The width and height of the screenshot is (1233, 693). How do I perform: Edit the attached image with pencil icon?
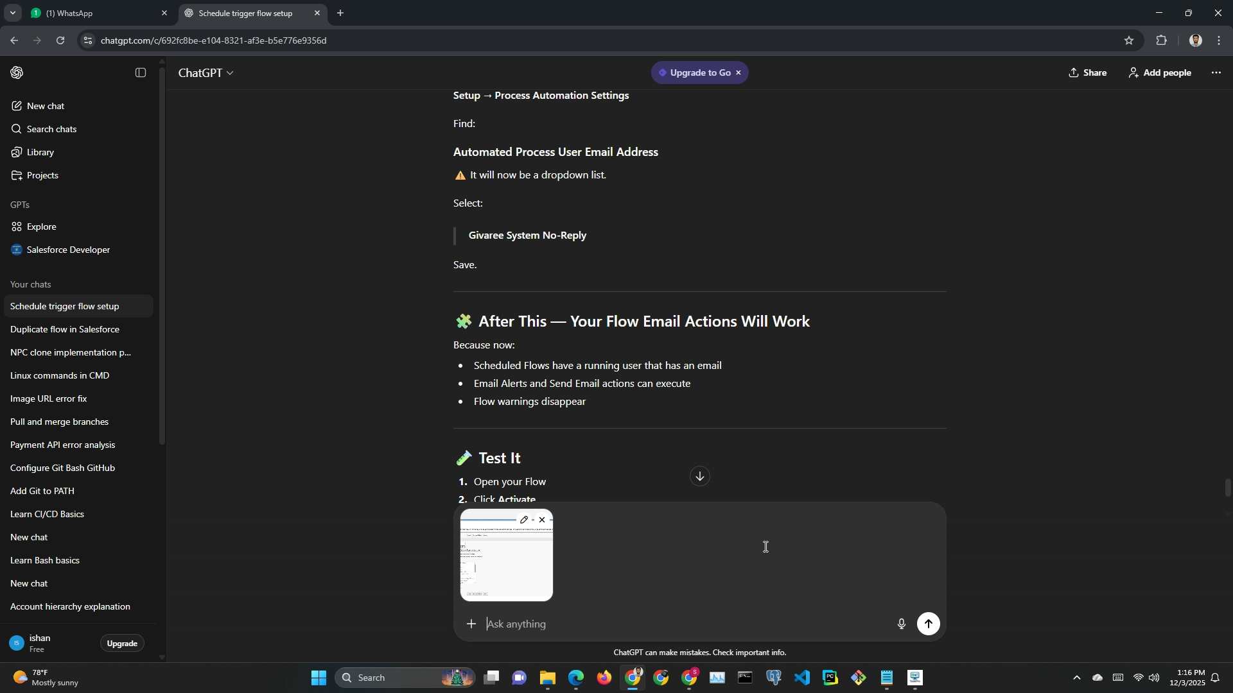pos(524,520)
